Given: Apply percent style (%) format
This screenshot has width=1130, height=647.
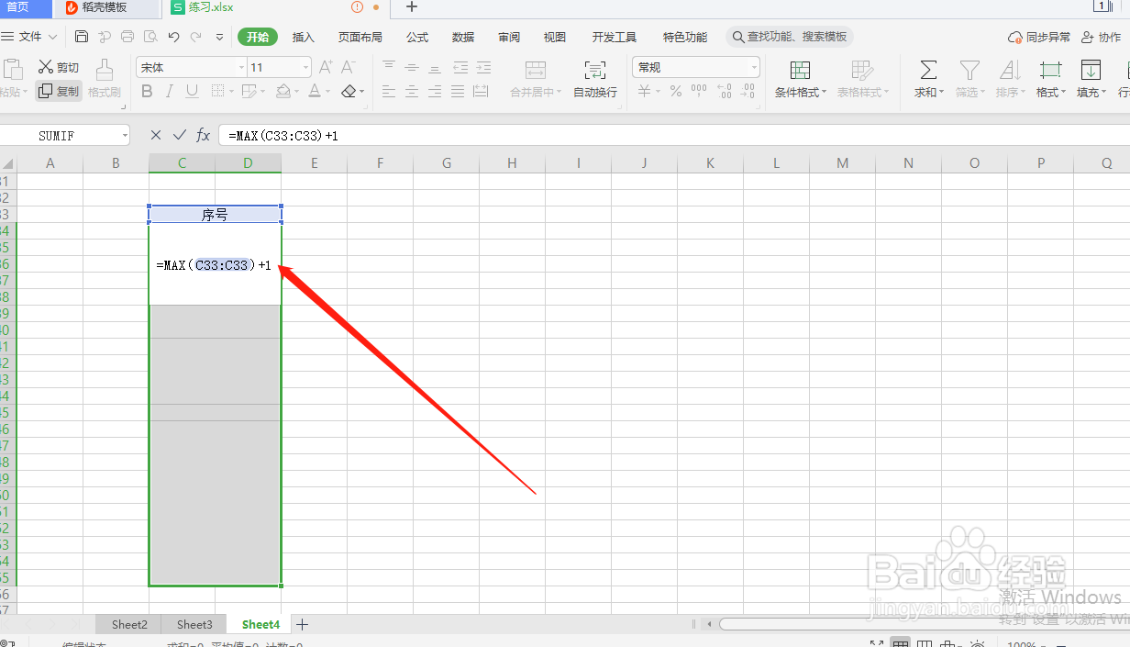Looking at the screenshot, I should click(676, 91).
